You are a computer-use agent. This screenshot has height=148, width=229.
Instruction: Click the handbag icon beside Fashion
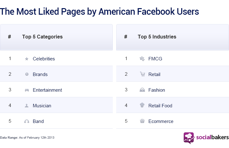pyautogui.click(x=142, y=90)
